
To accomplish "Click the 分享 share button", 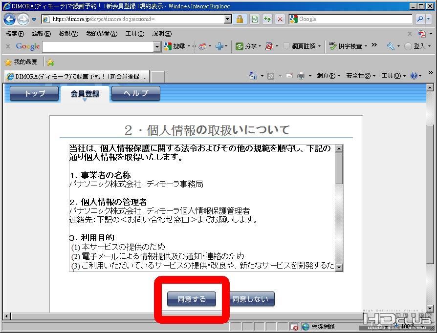I will [246, 46].
